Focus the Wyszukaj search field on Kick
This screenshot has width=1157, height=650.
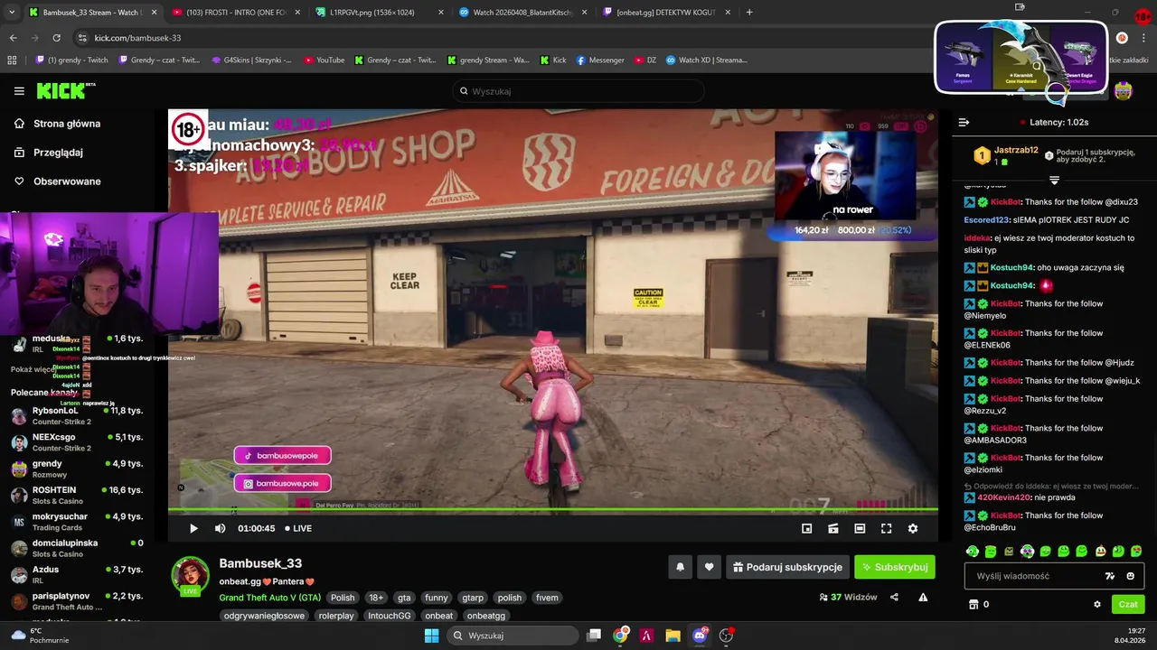coord(578,91)
